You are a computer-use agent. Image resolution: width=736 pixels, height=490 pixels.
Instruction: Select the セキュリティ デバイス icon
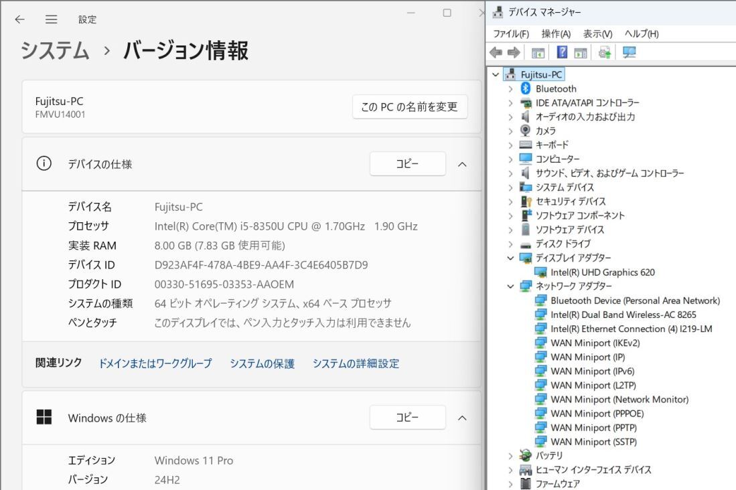(x=526, y=201)
